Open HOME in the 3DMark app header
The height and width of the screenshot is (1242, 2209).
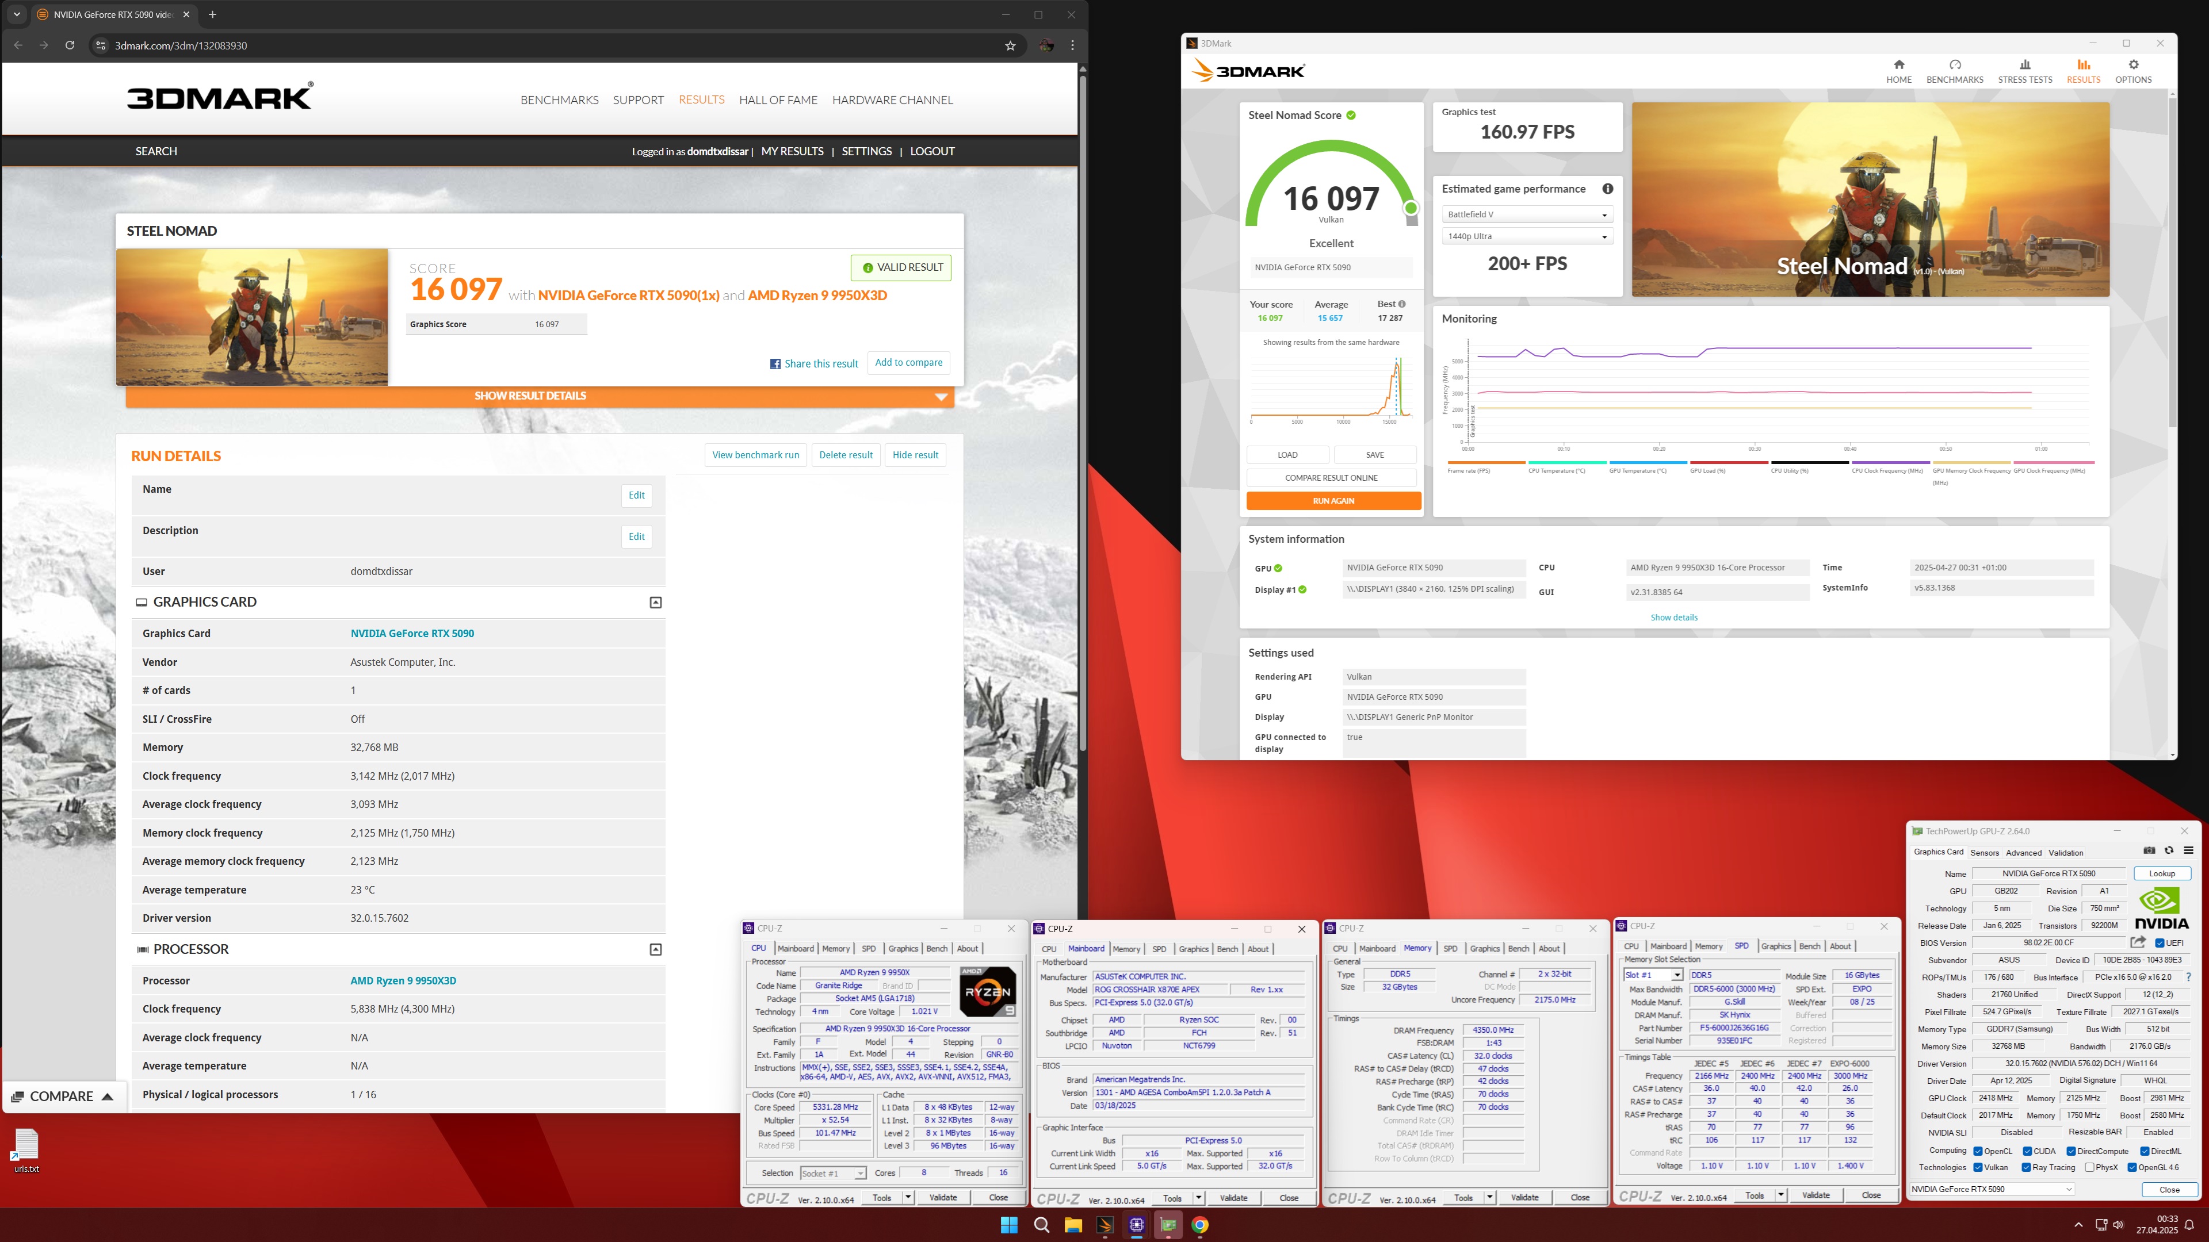coord(1898,71)
